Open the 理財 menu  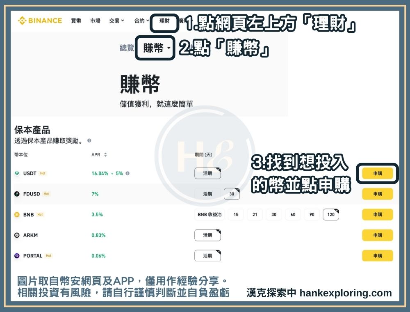point(164,21)
